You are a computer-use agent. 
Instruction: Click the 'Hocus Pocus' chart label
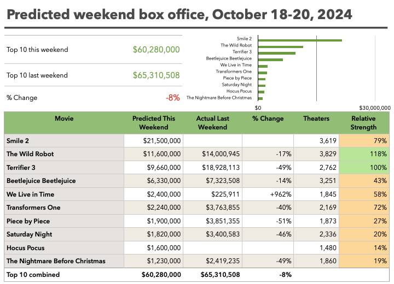click(x=239, y=91)
